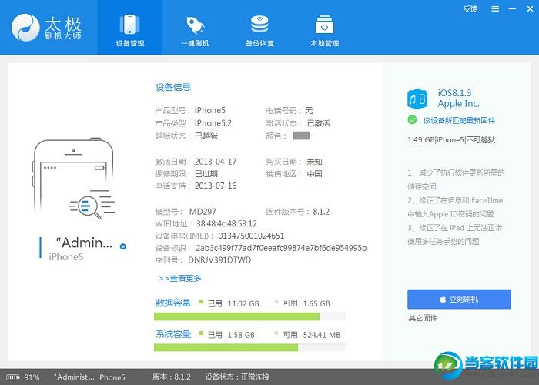Click the green check mark icon
The image size is (539, 385).
point(412,120)
